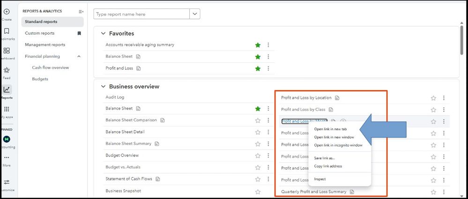Open Quarterly Profit and Loss Summary report
This screenshot has height=199, width=468.
pos(313,192)
